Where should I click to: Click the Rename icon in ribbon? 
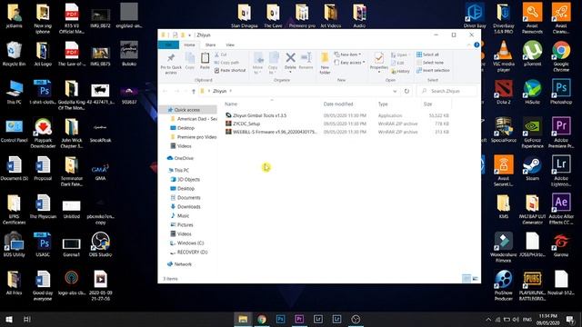(306, 61)
